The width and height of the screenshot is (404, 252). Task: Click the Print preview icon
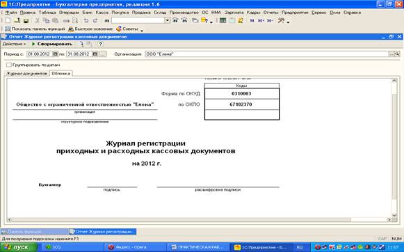click(x=75, y=20)
